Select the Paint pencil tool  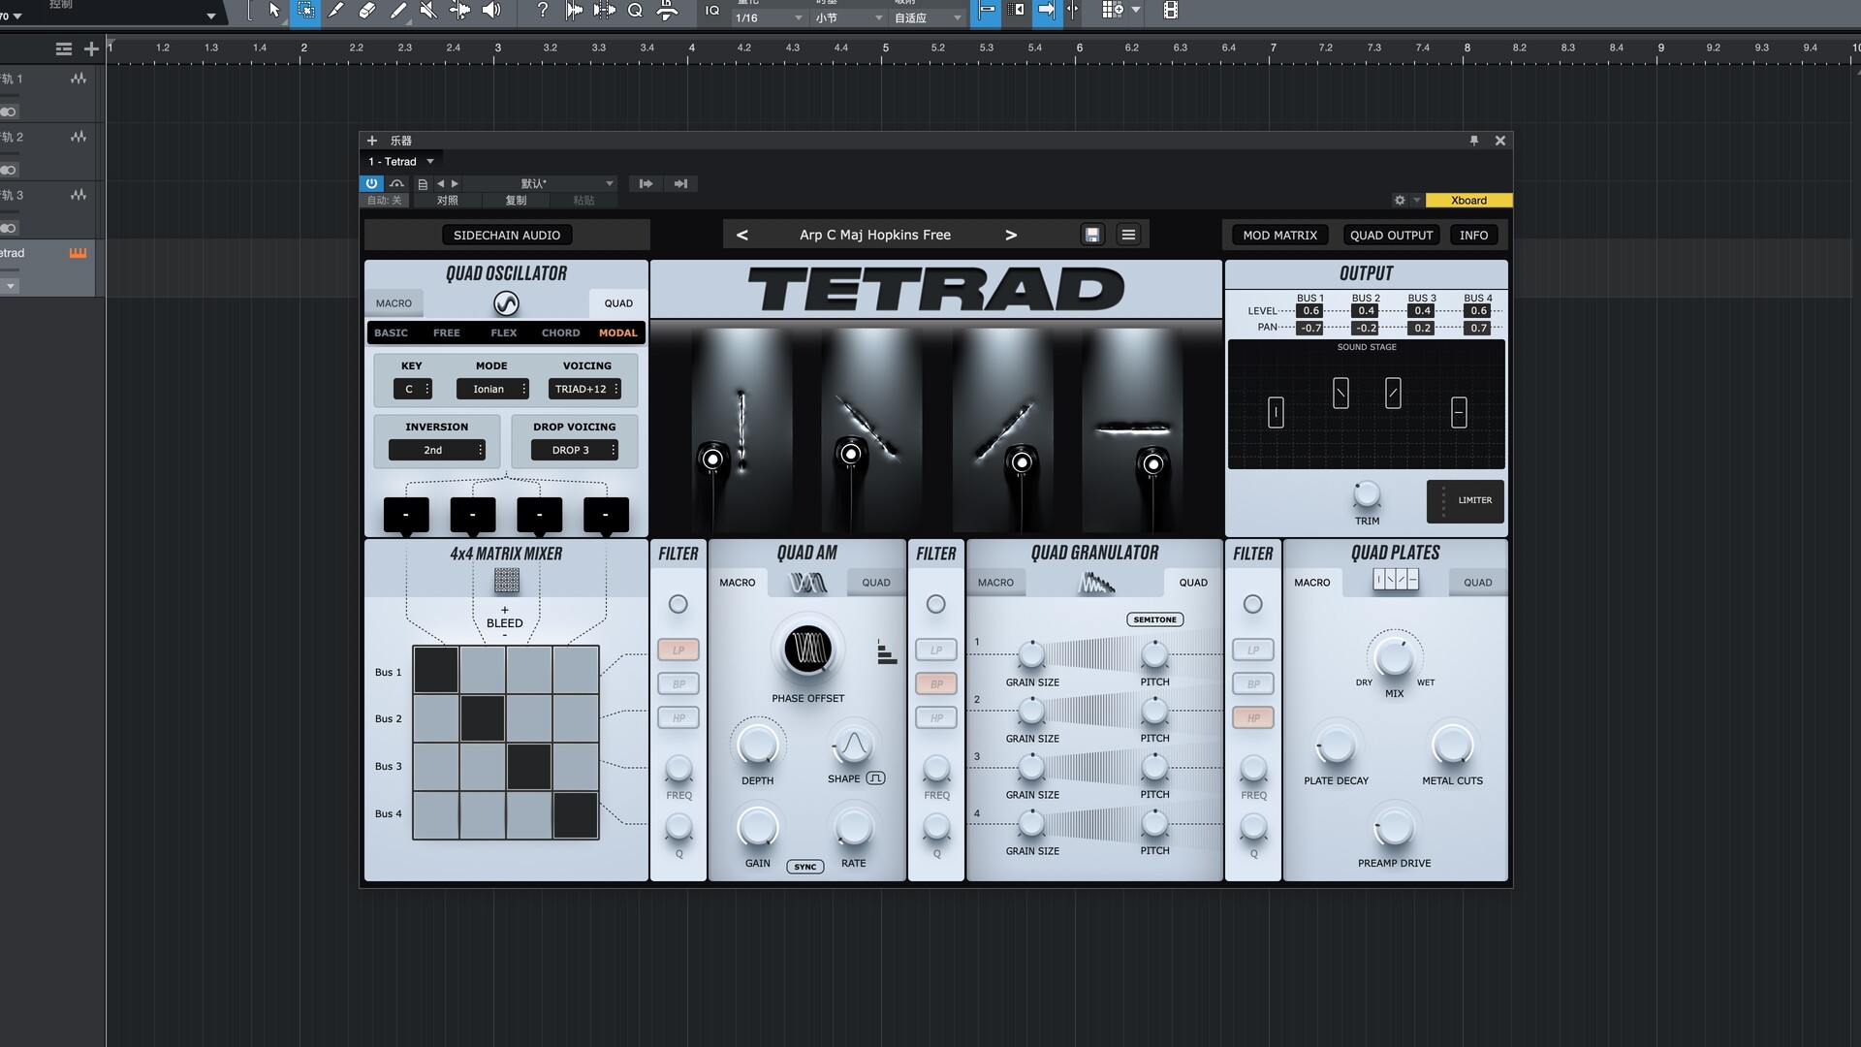point(398,10)
